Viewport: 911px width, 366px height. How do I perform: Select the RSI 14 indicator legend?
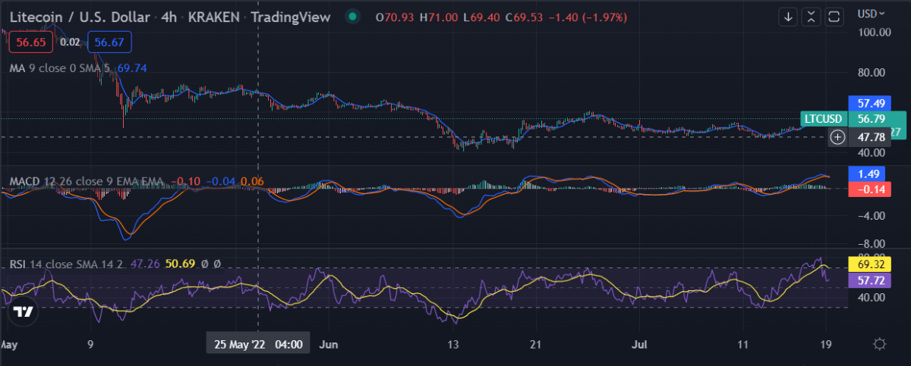pyautogui.click(x=57, y=264)
